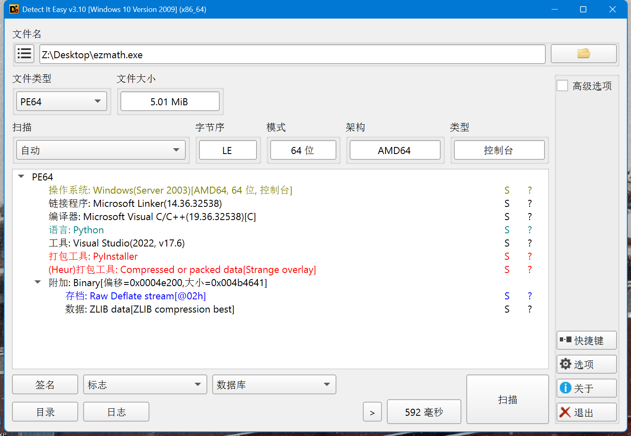Click ? on the Visual Studio tool row
The width and height of the screenshot is (631, 436).
[x=530, y=243]
